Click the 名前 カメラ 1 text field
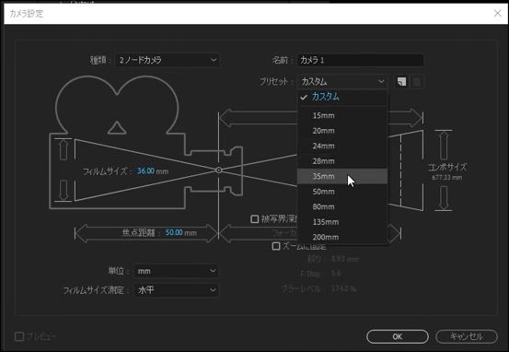509x352 pixels. pyautogui.click(x=360, y=60)
